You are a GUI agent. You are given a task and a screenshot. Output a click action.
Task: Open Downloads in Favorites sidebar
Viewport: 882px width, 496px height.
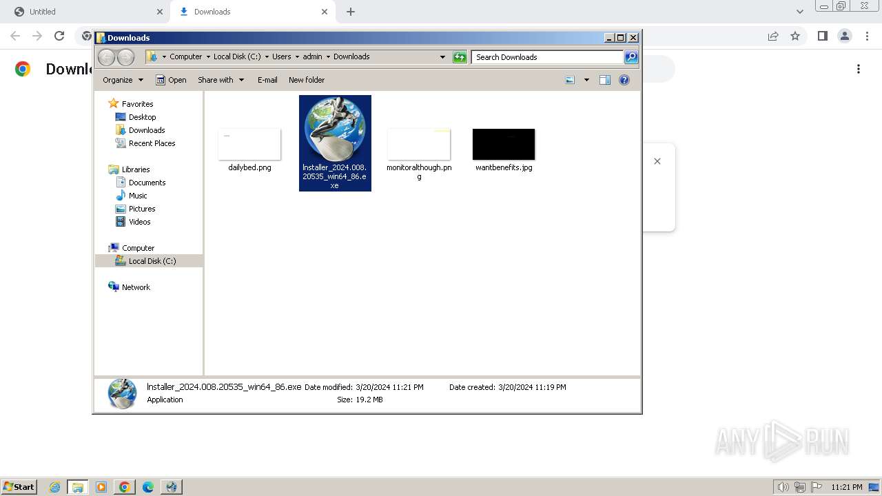point(147,130)
